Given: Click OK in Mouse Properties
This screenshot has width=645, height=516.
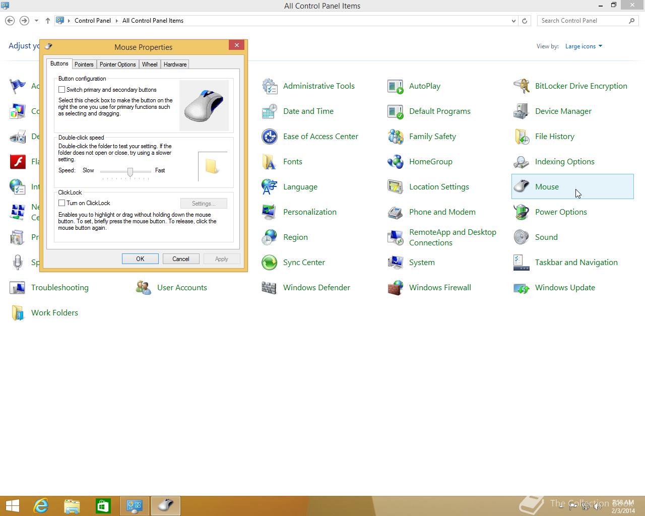Looking at the screenshot, I should [140, 259].
